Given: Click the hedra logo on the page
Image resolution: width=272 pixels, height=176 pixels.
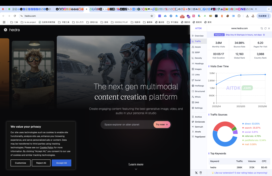Looking at the screenshot, I should click(12, 30).
